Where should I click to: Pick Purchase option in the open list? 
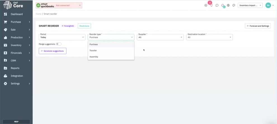94,44
